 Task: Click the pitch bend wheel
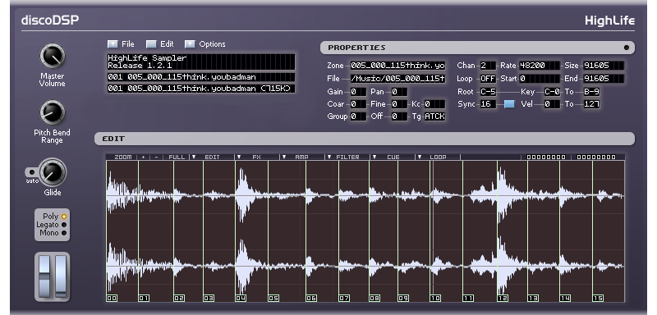coord(44,276)
